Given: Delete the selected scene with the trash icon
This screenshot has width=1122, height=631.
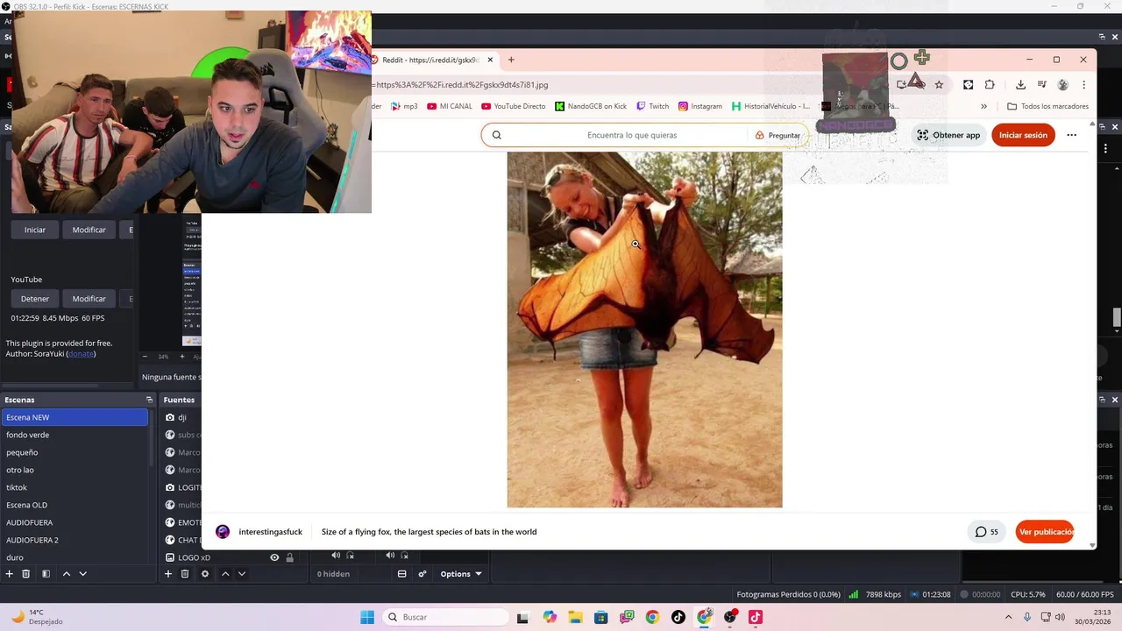Looking at the screenshot, I should click(x=26, y=574).
